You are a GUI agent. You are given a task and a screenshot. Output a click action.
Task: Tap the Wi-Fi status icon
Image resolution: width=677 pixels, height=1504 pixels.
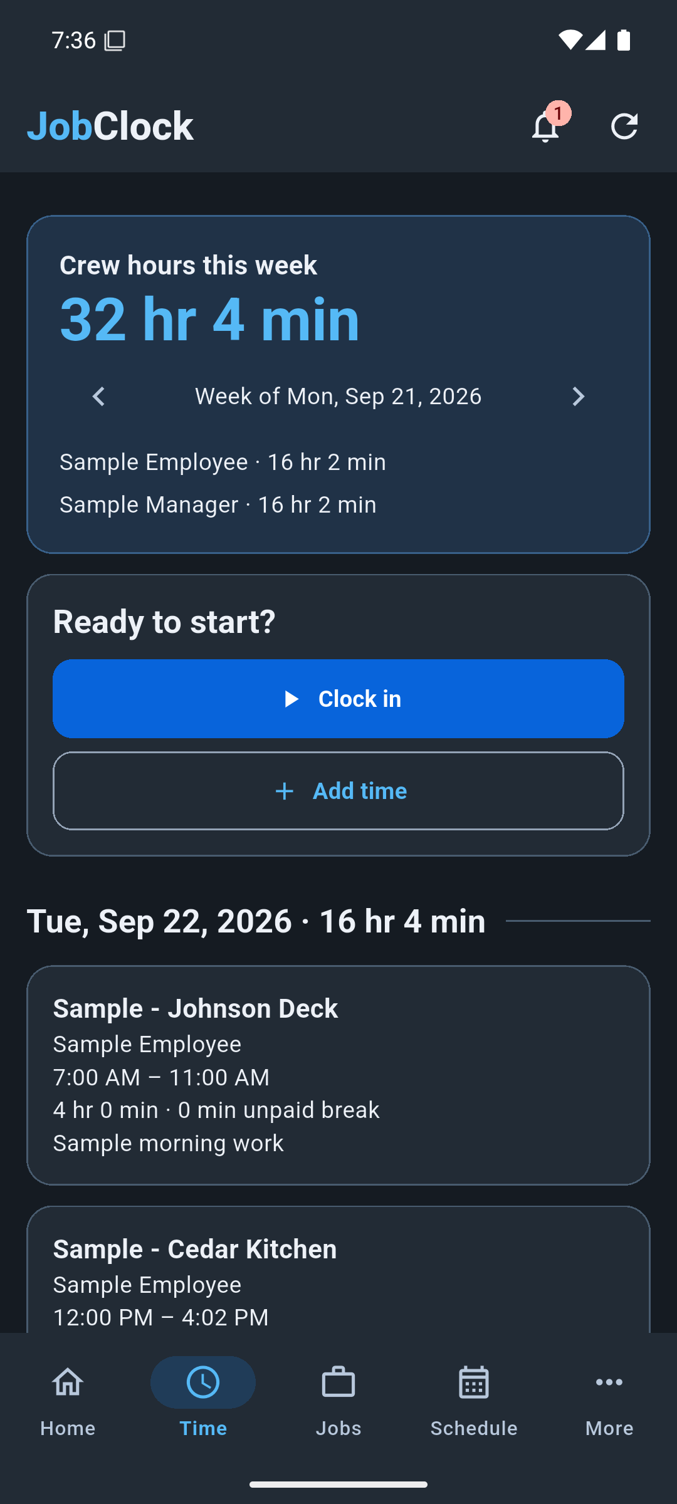pyautogui.click(x=570, y=40)
